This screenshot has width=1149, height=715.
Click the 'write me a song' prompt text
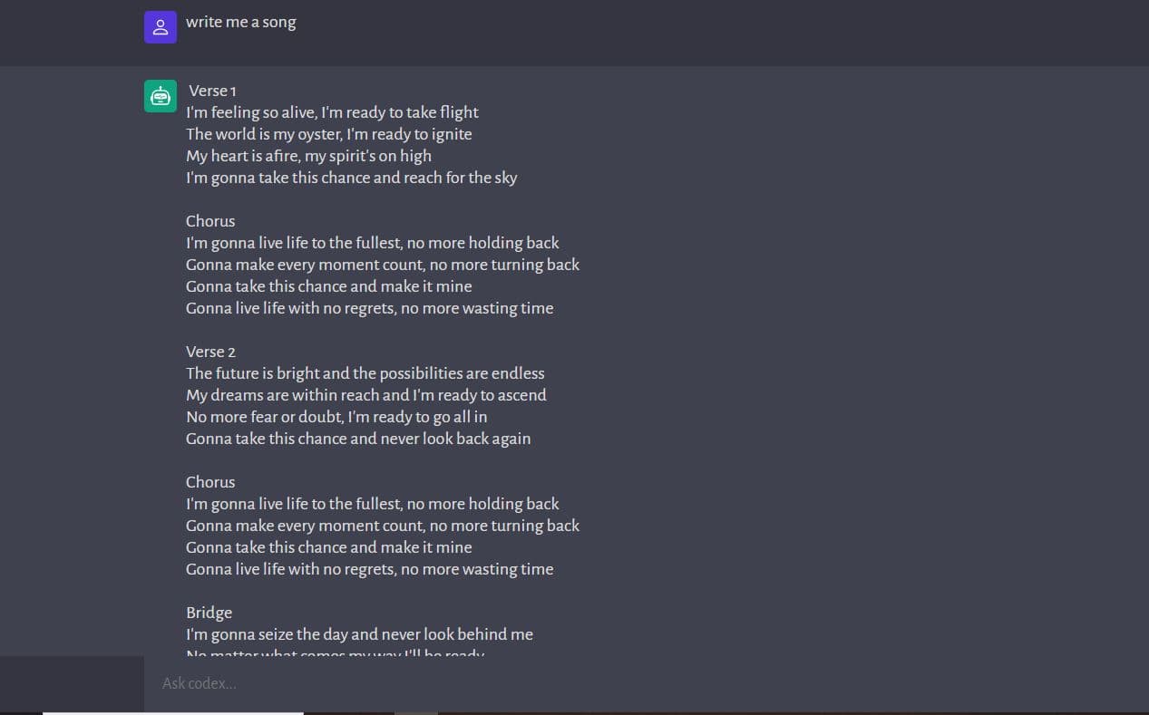click(x=241, y=23)
